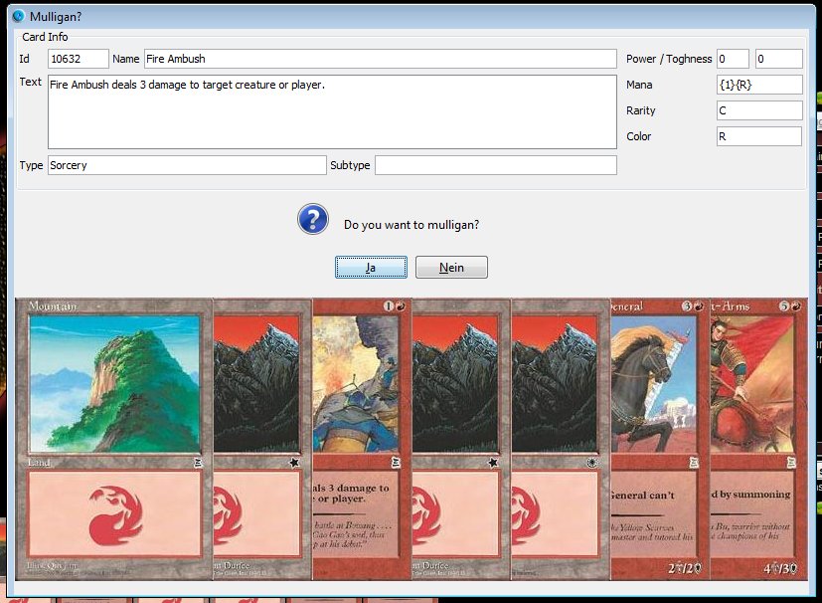Click the Mulligan window title icon
The image size is (822, 603).
coord(18,16)
